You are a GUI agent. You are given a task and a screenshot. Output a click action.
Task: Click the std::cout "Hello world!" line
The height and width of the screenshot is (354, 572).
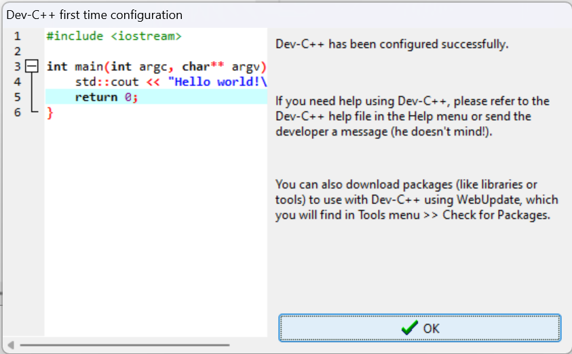[x=171, y=82]
